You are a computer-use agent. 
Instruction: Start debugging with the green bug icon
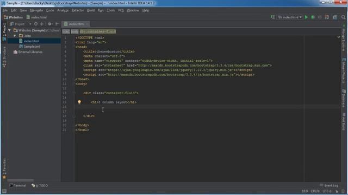point(313,17)
